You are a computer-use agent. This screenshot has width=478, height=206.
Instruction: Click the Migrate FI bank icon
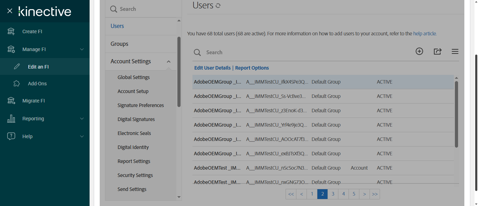click(11, 101)
